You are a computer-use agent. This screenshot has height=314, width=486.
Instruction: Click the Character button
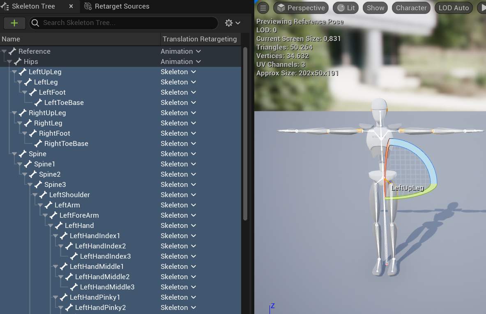(411, 7)
